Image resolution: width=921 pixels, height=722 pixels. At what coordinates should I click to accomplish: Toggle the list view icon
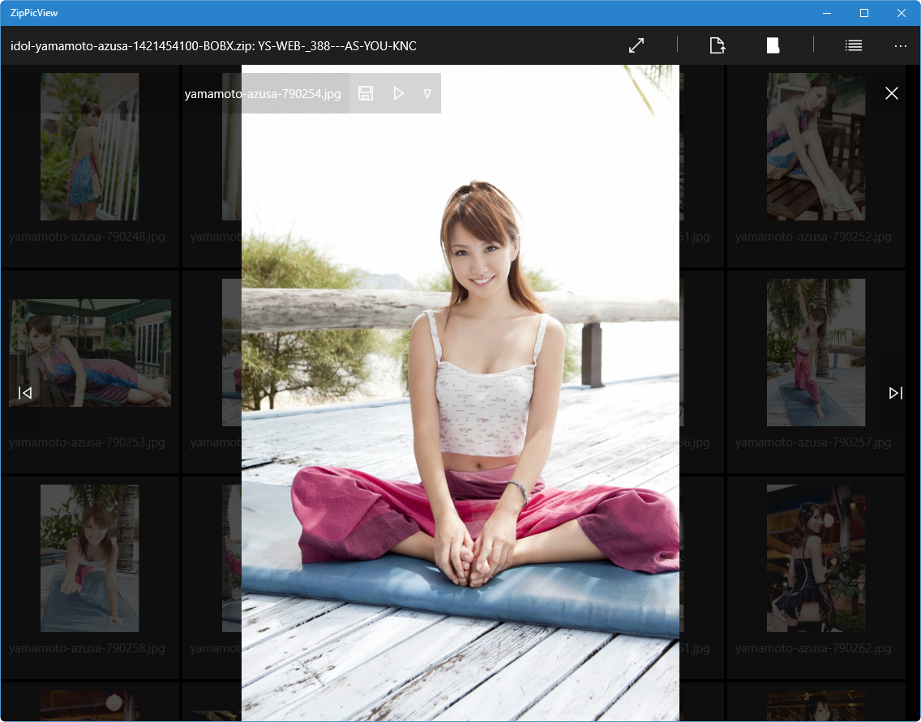854,45
